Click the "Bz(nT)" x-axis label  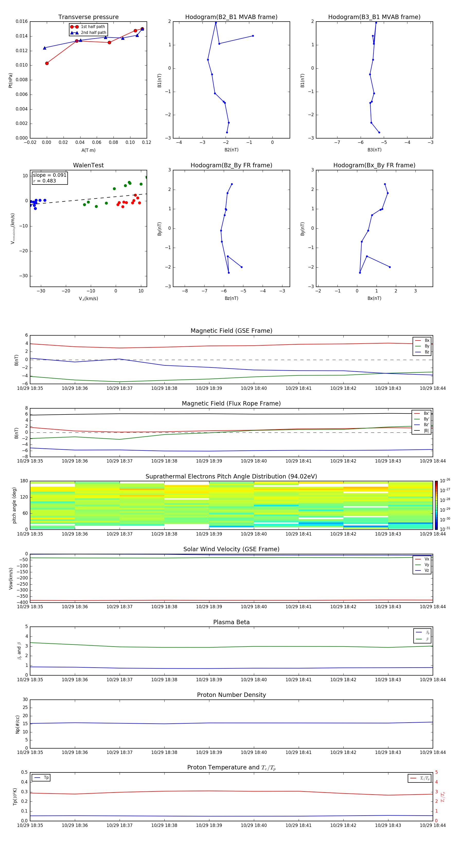click(x=231, y=298)
